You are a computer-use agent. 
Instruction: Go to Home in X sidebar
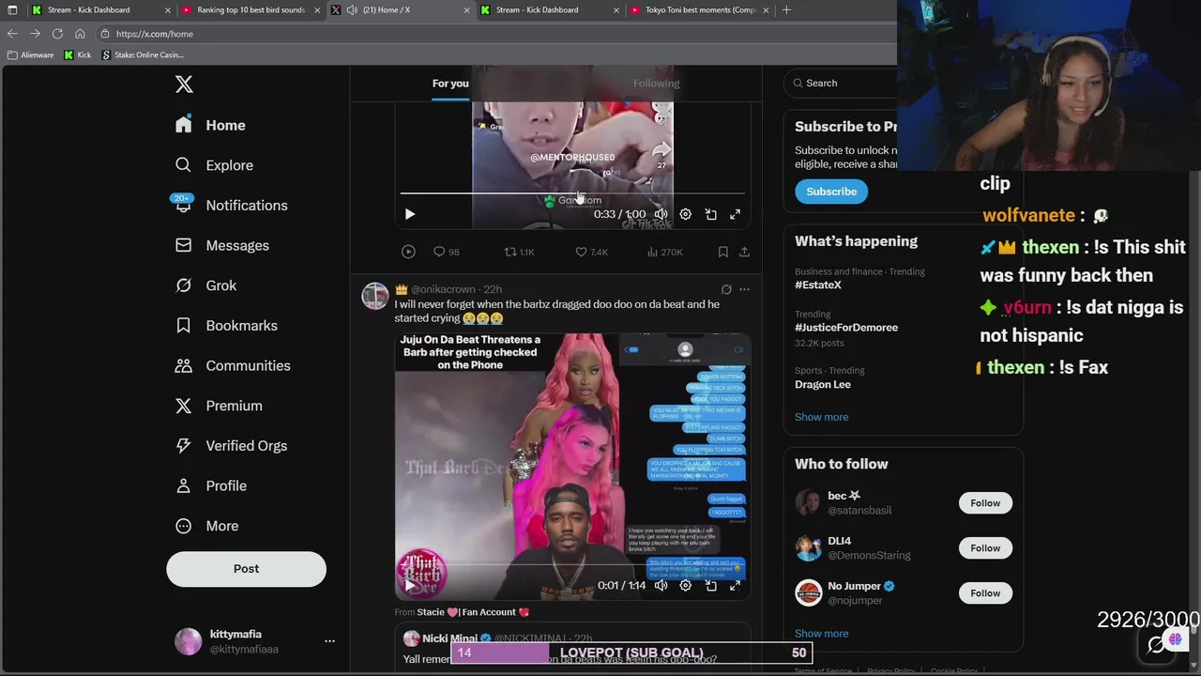210,125
